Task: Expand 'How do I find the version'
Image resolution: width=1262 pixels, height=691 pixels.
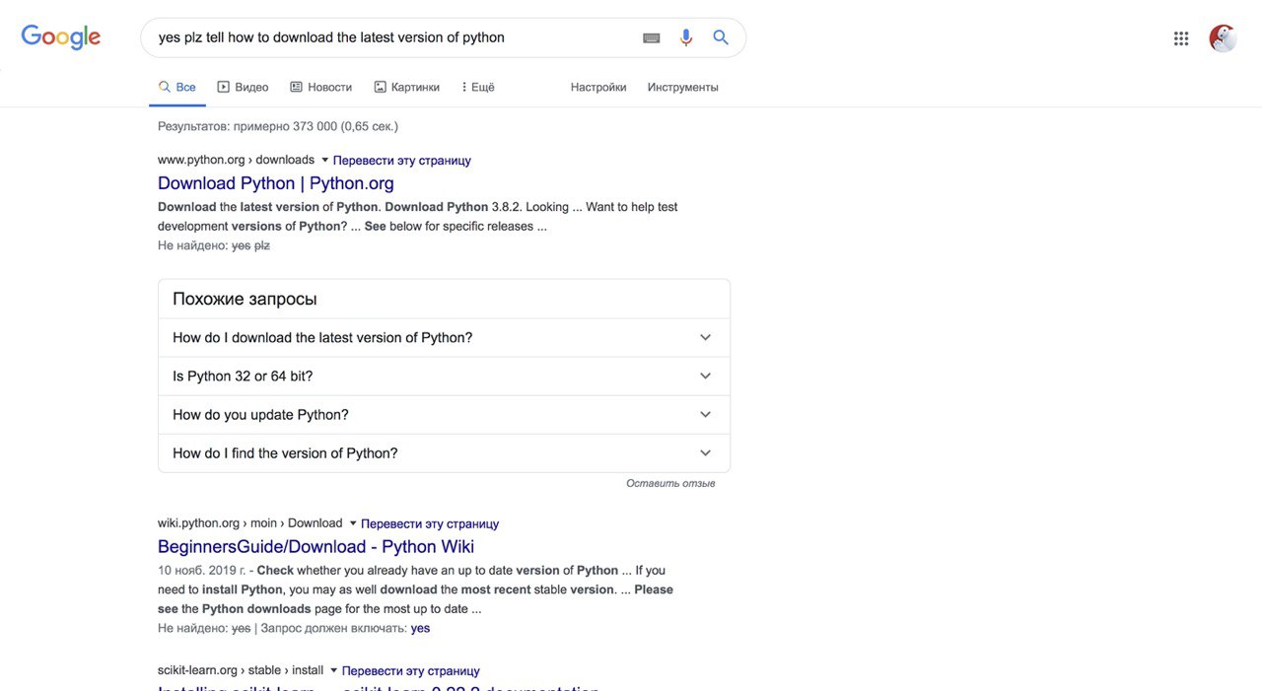Action: 444,453
